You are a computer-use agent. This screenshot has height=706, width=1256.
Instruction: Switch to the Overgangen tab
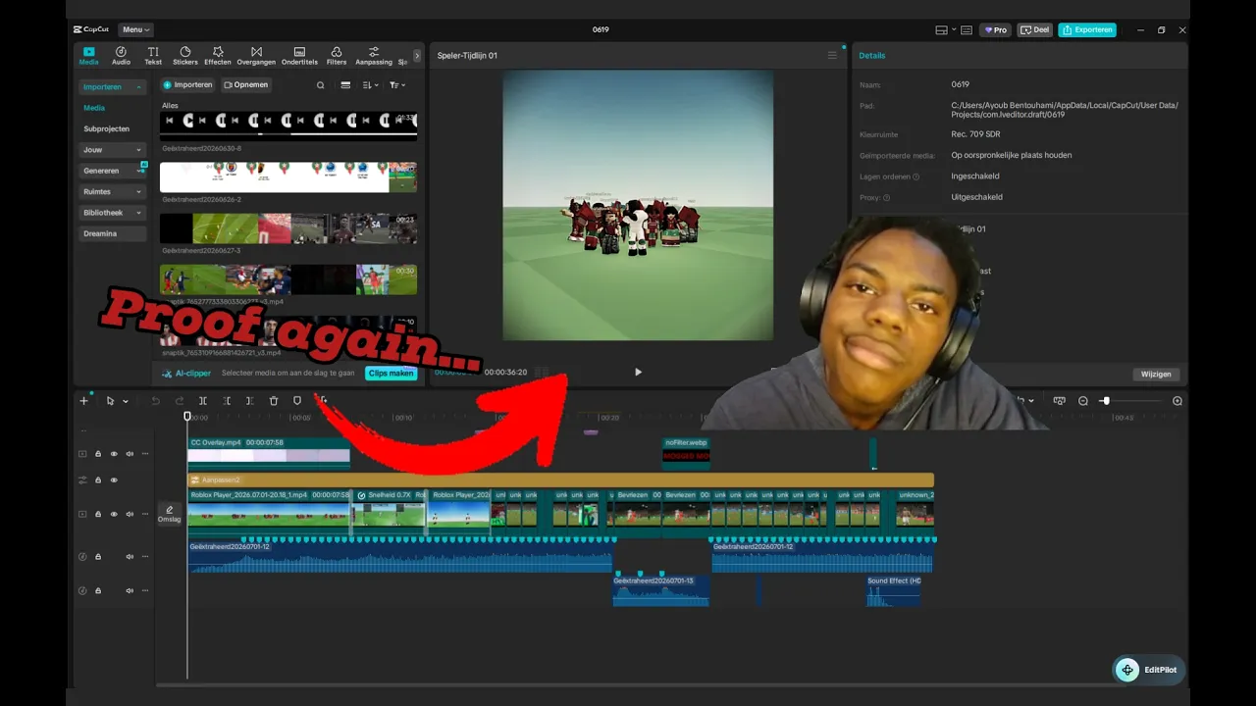pyautogui.click(x=256, y=56)
